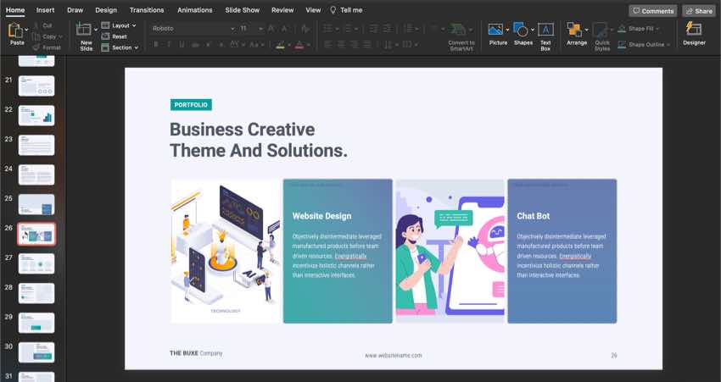Expand the Copy dropdown arrow
This screenshot has height=382, width=721.
click(61, 36)
